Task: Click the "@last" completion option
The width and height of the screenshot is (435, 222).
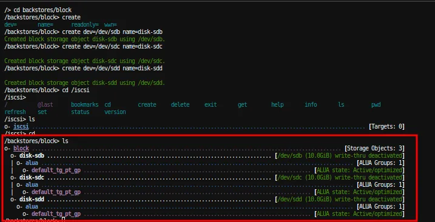Action: pos(46,104)
